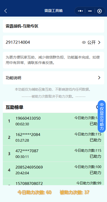Toggle the 公开 visibility eye icon
This screenshot has height=202, width=107.
pos(84,42)
